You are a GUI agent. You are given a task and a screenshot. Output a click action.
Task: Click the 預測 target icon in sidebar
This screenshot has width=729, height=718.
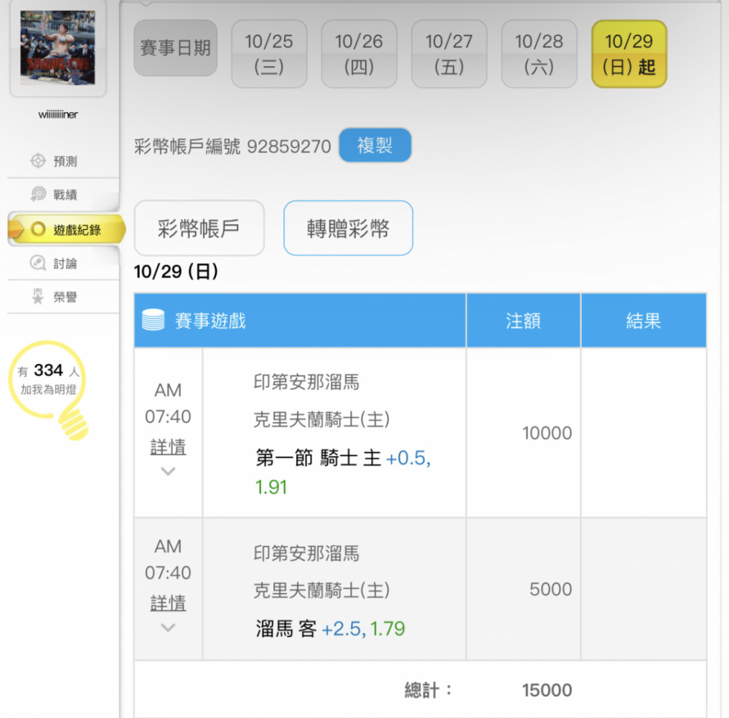point(38,161)
